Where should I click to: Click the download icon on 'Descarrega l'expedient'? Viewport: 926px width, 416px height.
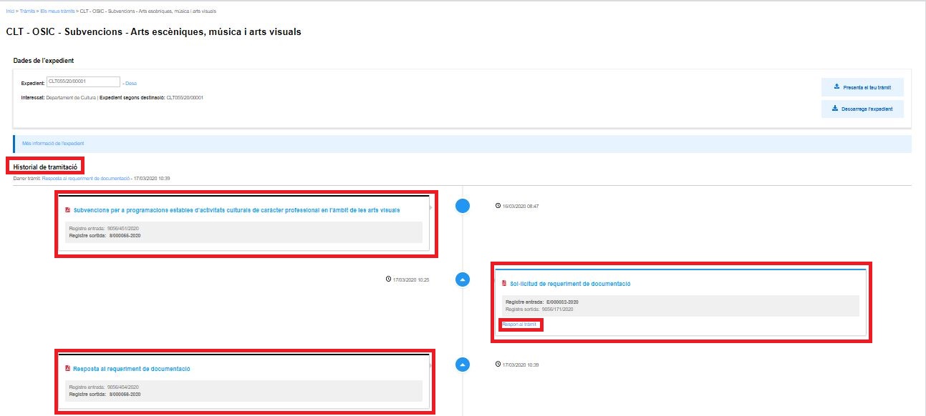point(834,109)
